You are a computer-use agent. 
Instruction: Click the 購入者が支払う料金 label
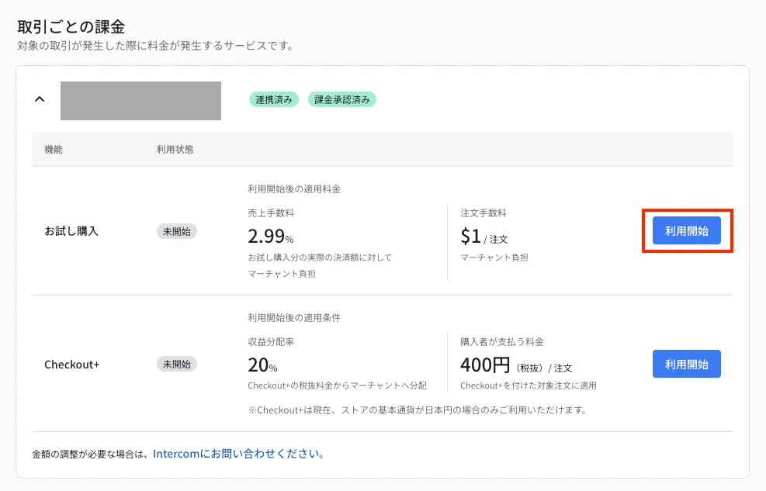point(501,341)
